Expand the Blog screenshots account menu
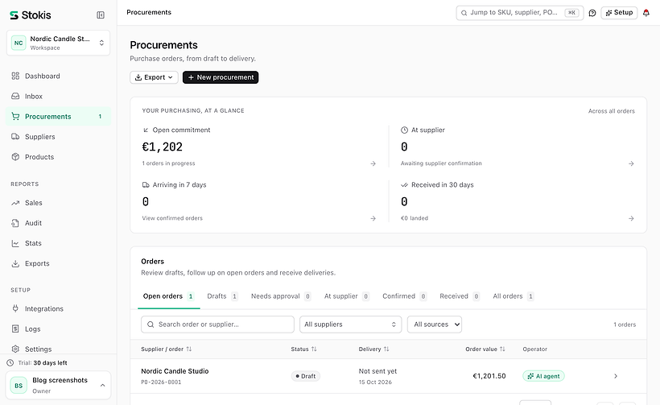 (58, 386)
